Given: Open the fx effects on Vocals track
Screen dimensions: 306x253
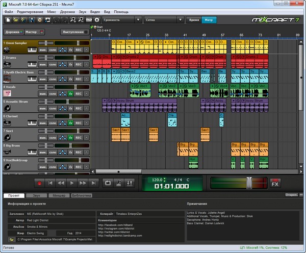Looking at the screenshot, I should [71, 94].
